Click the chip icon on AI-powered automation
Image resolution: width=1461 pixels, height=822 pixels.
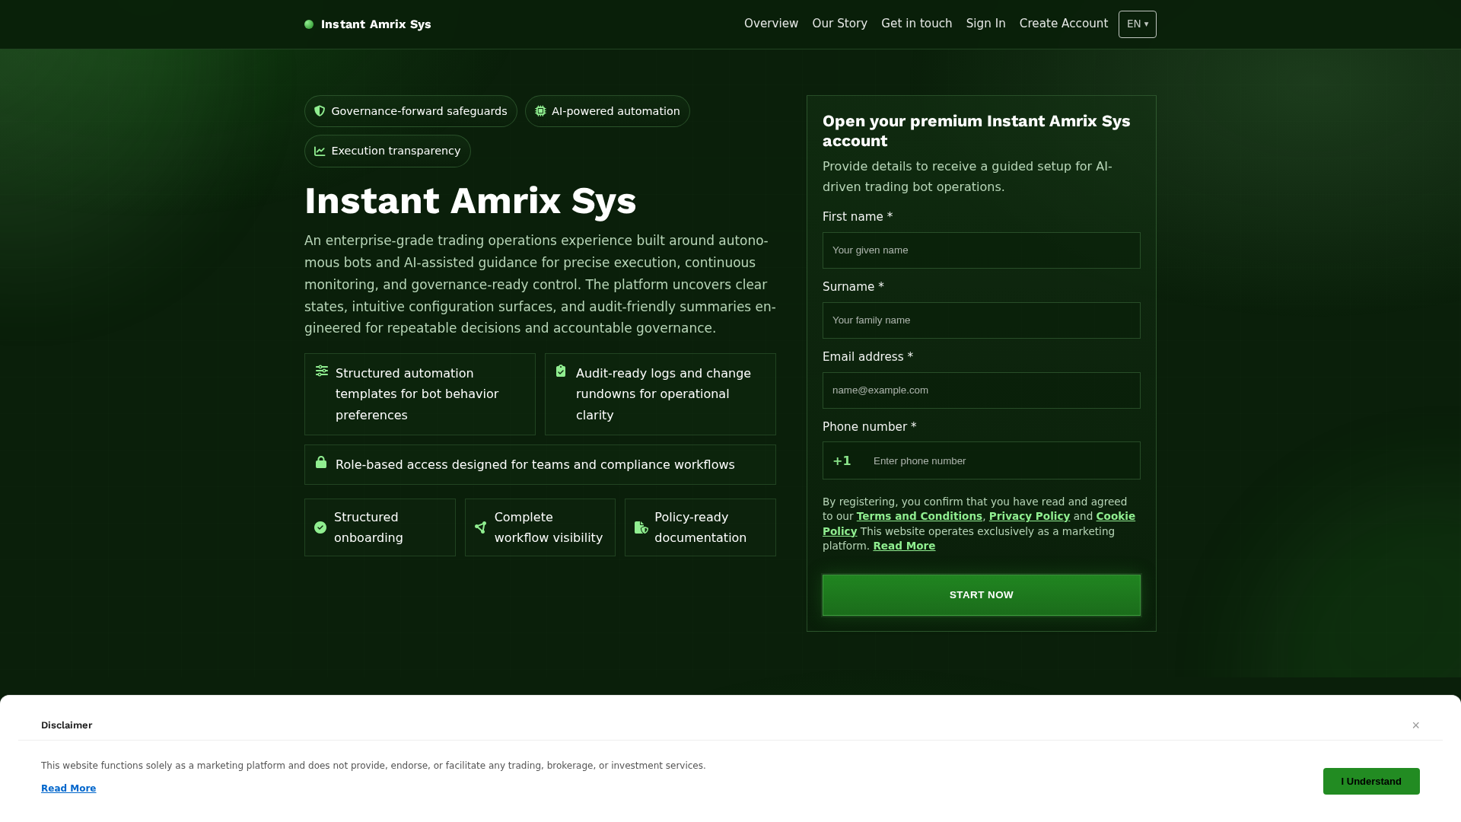[540, 111]
